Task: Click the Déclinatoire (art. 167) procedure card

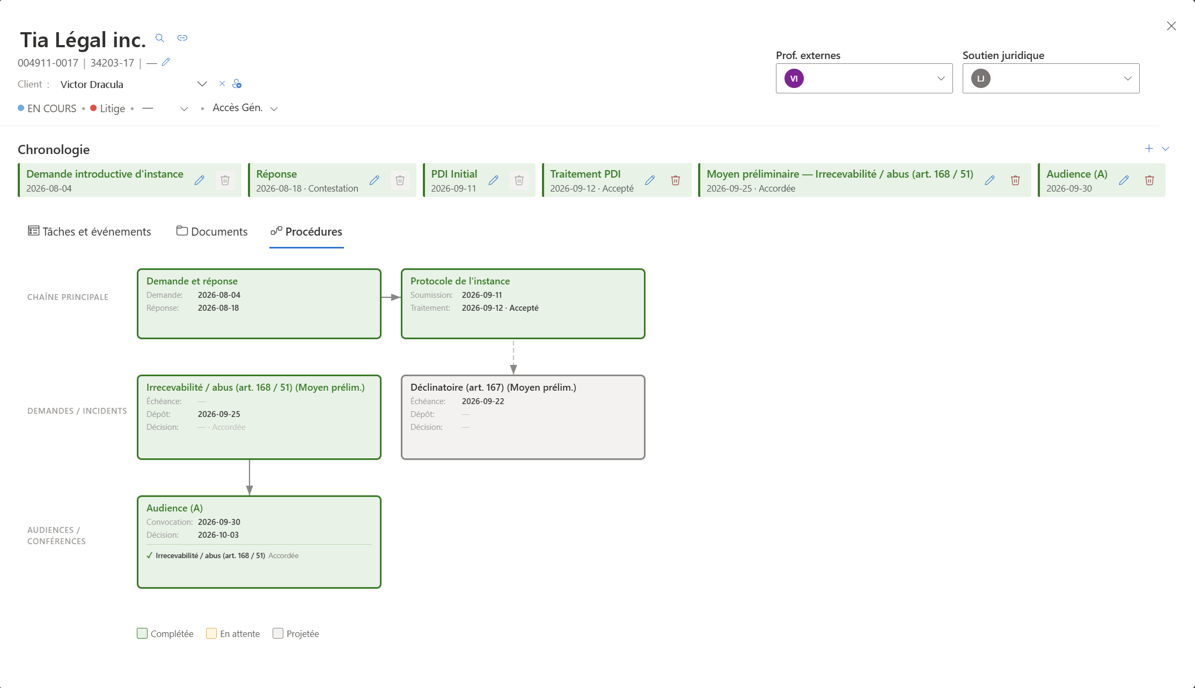Action: tap(523, 417)
